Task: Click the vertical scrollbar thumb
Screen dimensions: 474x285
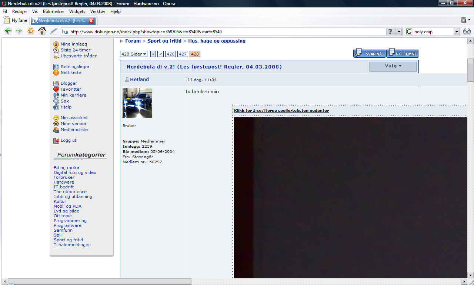Action: coord(471,70)
